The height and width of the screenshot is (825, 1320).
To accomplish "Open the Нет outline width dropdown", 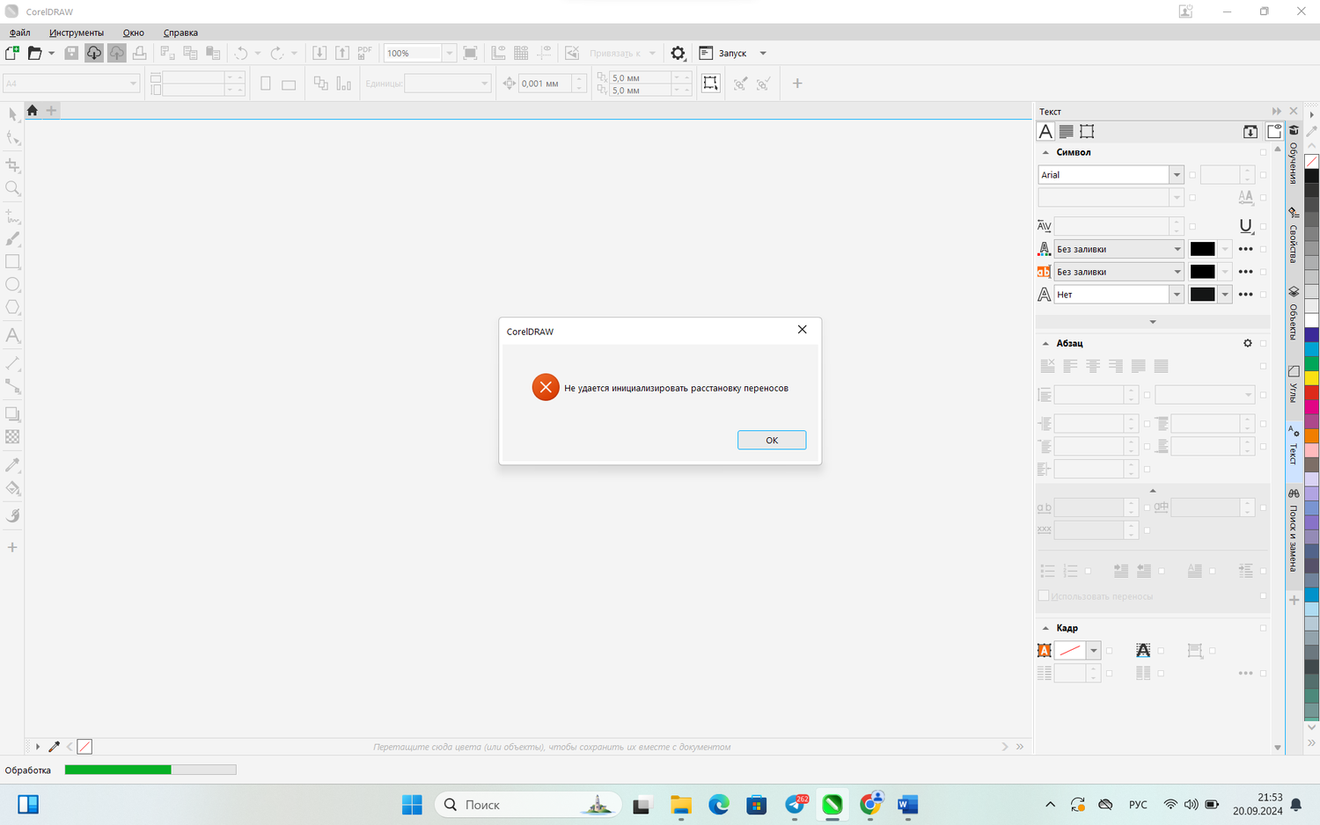I will coord(1177,295).
